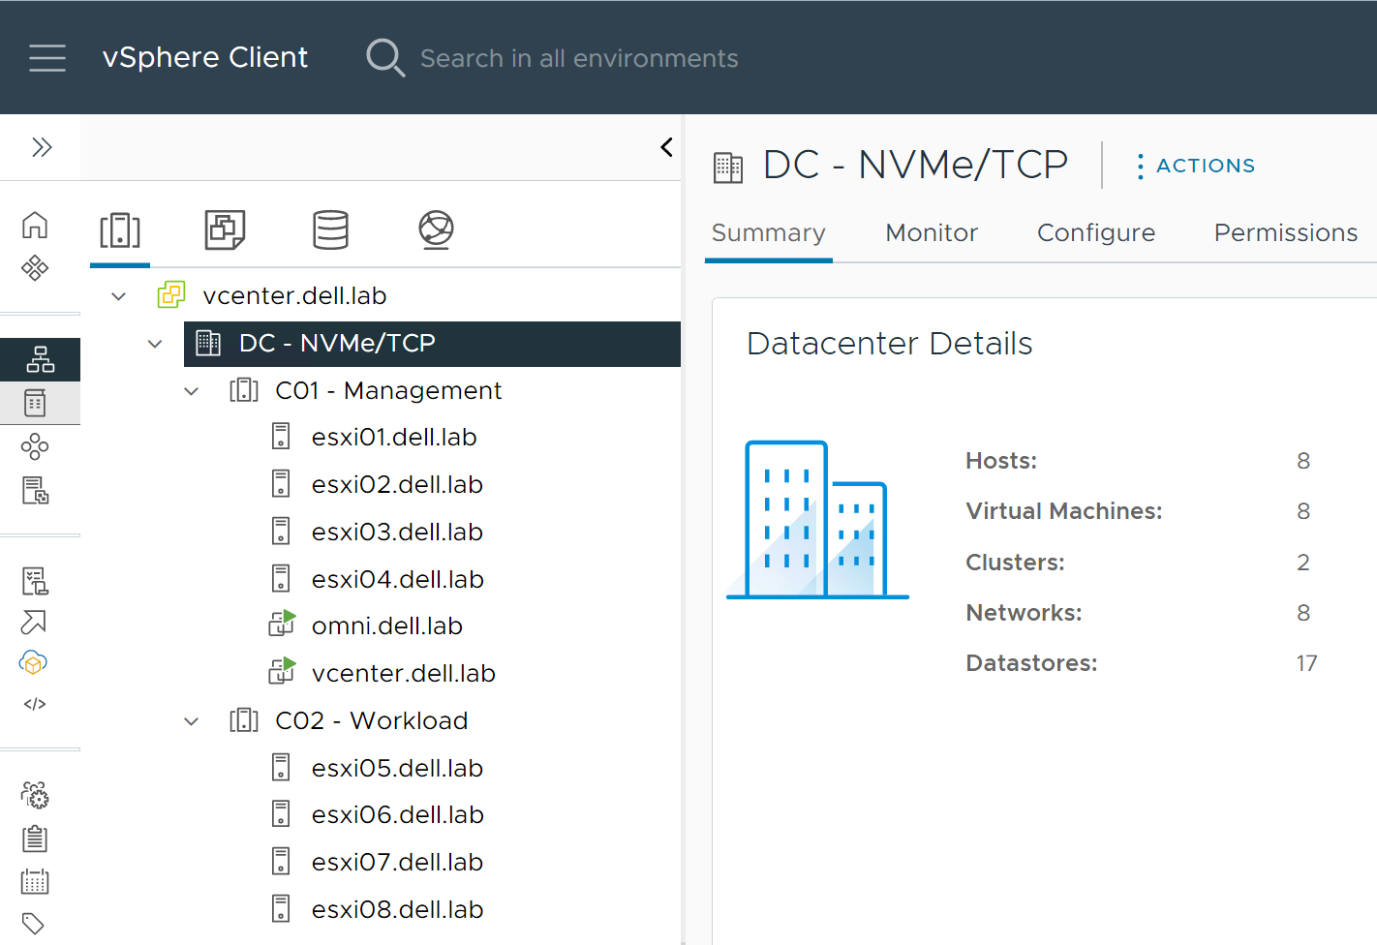Collapse the C02 - Workload cluster
The image size is (1377, 945).
point(192,720)
